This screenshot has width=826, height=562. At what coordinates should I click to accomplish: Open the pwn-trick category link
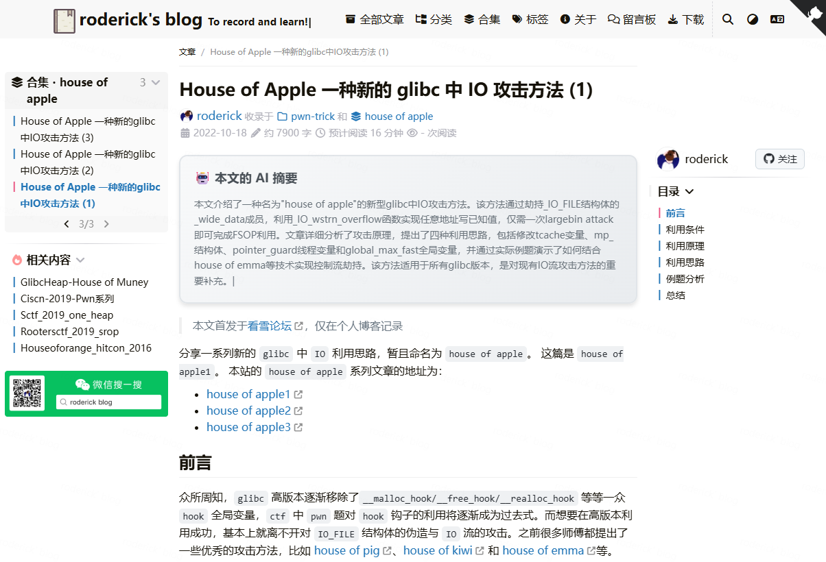[312, 117]
